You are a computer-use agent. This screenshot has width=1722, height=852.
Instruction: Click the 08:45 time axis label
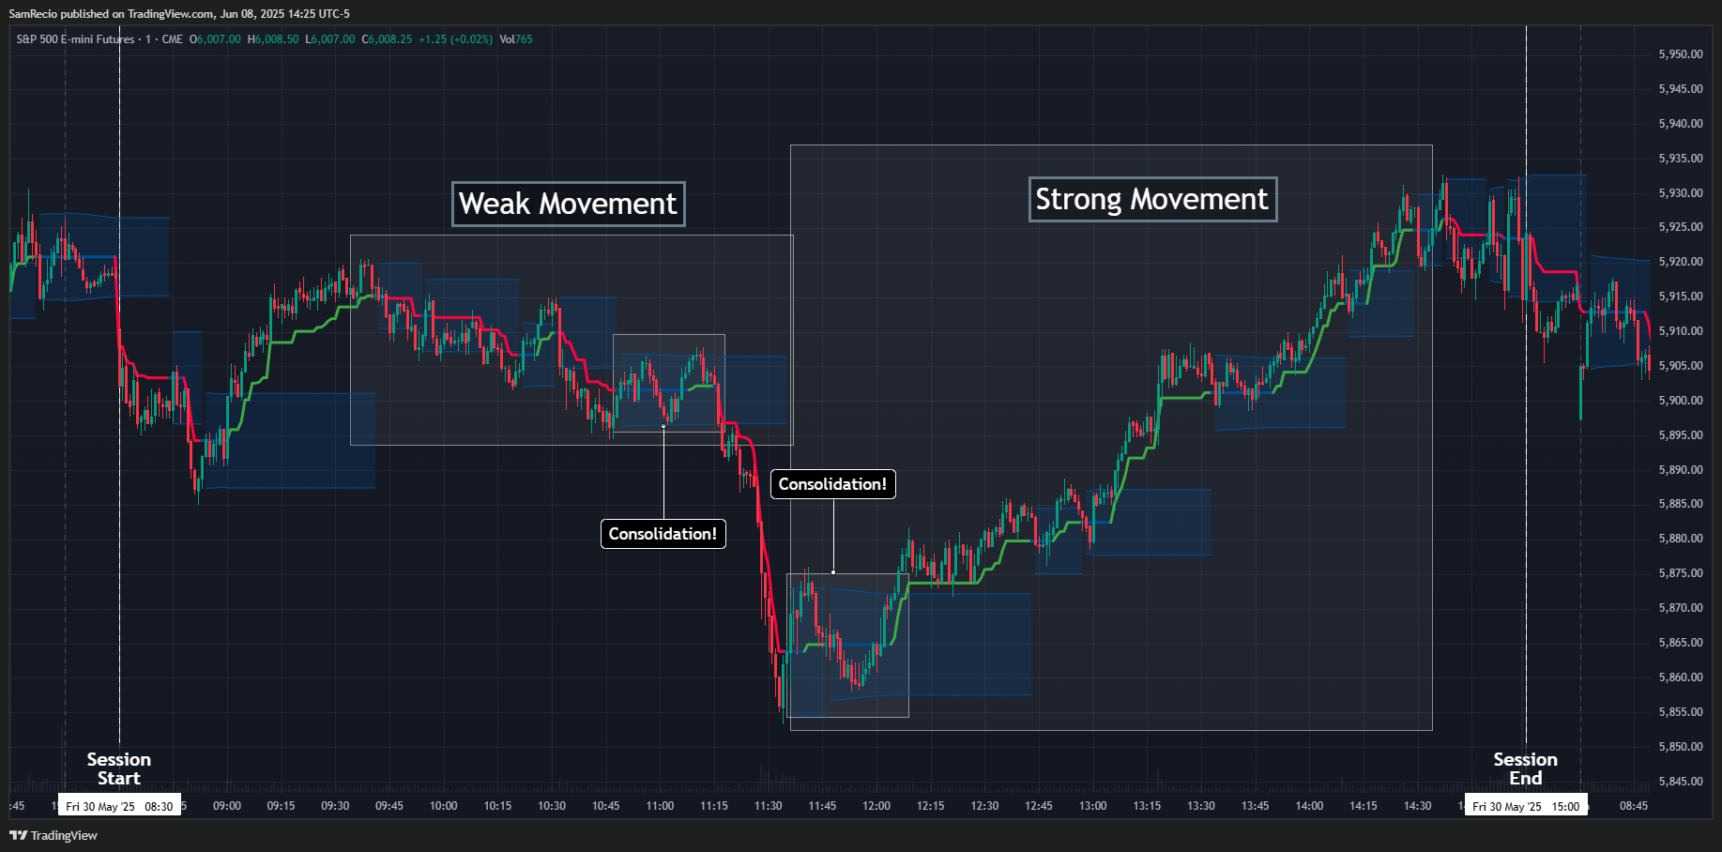(x=1634, y=806)
